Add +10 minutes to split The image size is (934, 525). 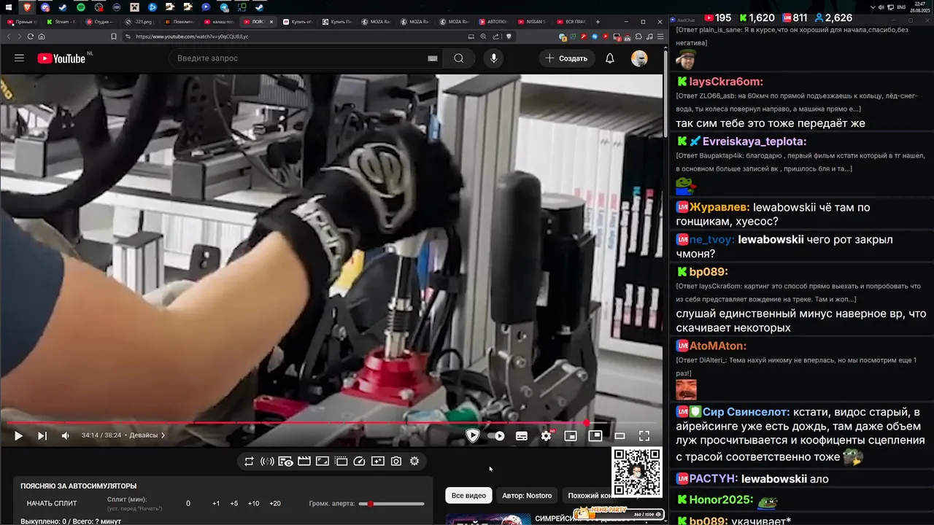tap(253, 504)
